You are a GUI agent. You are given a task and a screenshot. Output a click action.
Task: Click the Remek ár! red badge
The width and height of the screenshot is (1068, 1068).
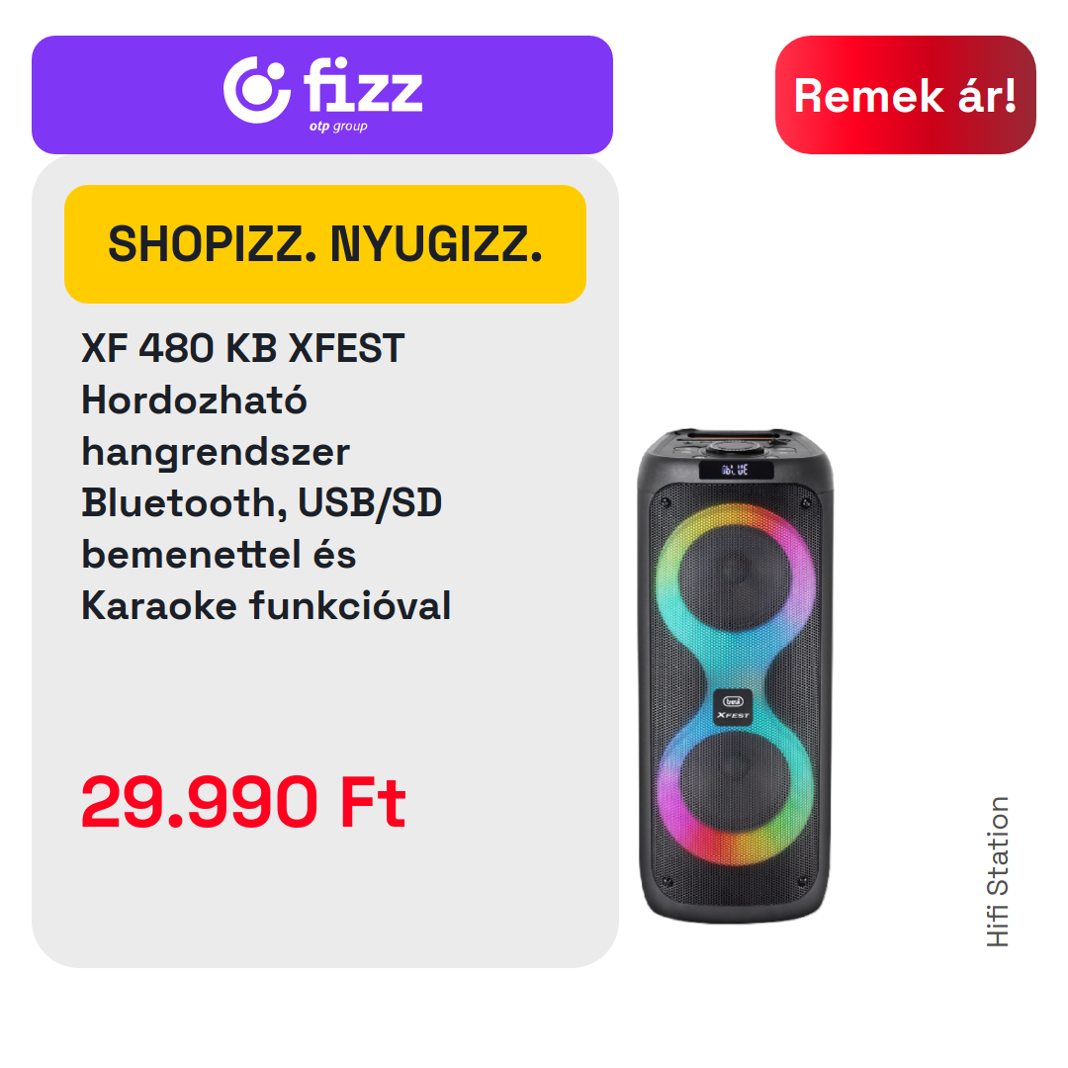(905, 95)
